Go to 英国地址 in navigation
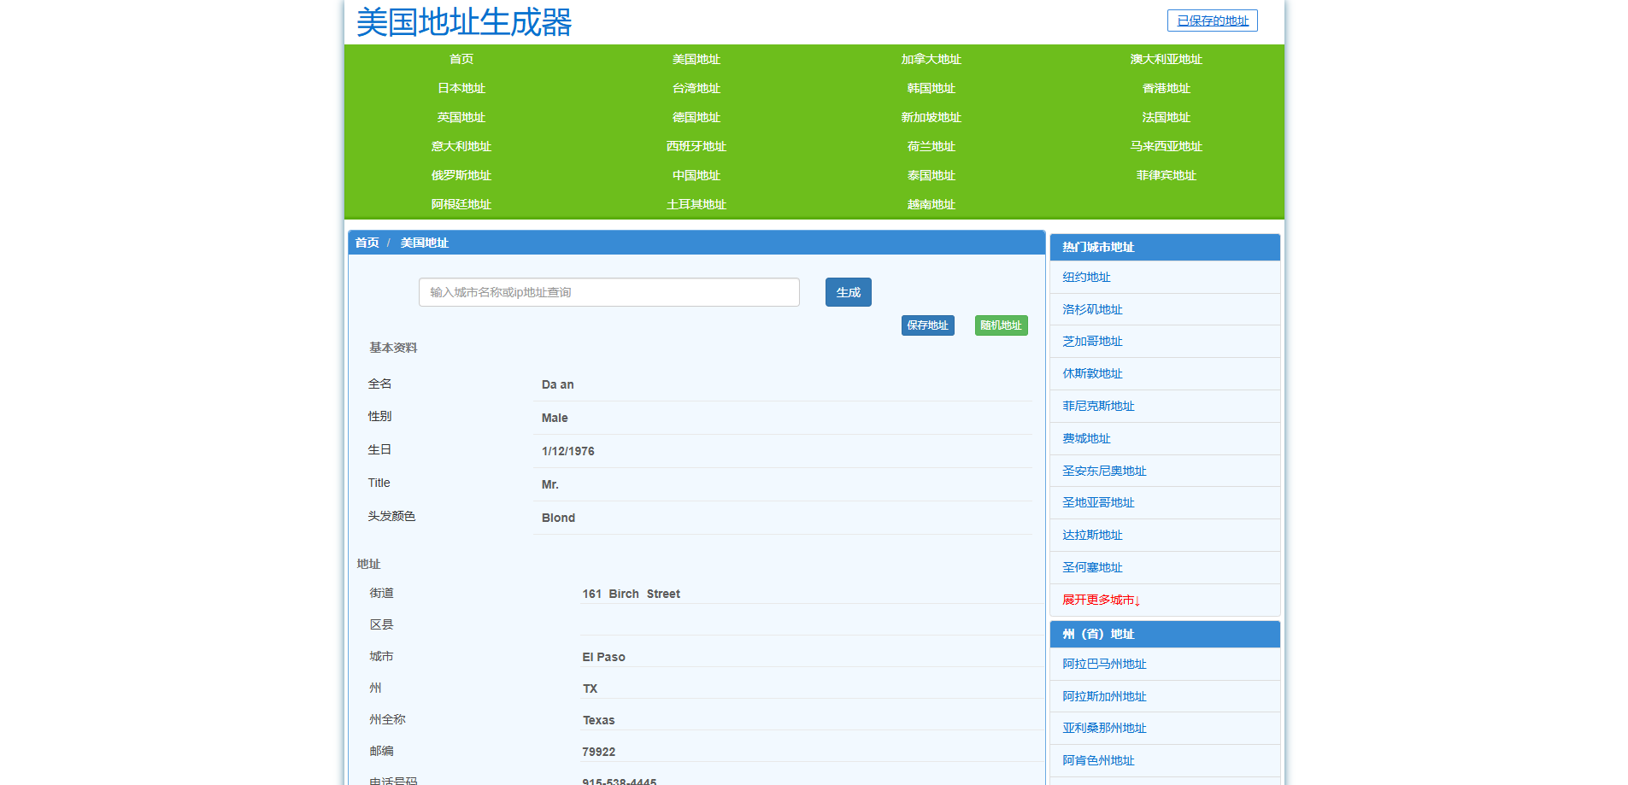 point(461,118)
